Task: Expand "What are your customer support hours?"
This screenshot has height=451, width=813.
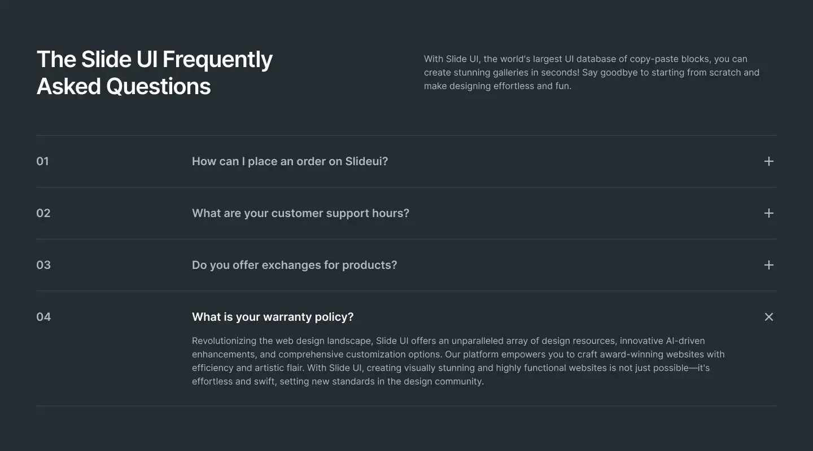Action: 300,213
